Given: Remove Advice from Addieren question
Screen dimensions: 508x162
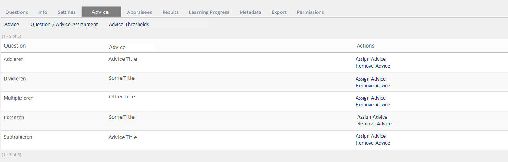Looking at the screenshot, I should [x=373, y=66].
